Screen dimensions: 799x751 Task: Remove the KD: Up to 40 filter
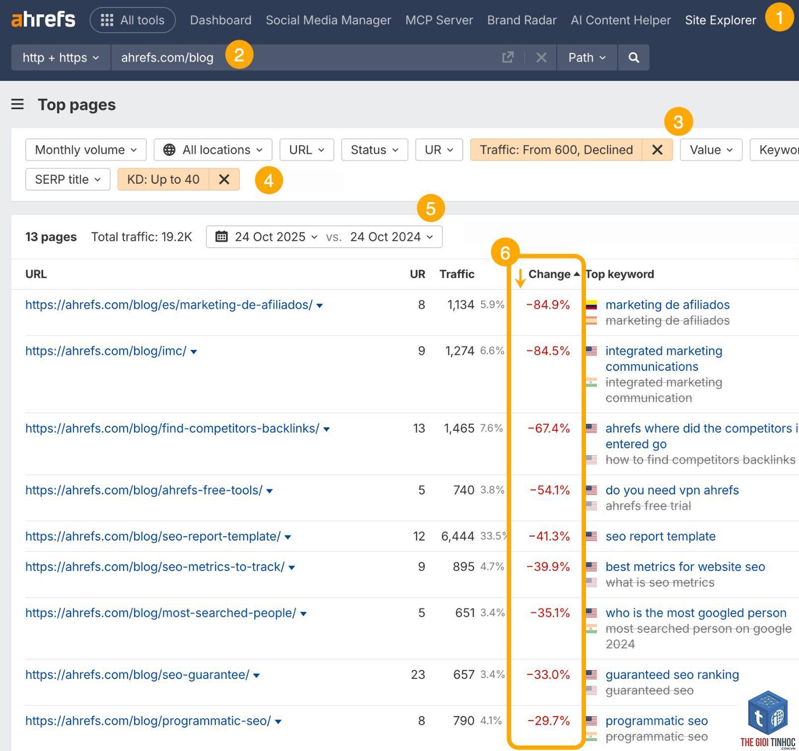click(x=224, y=179)
